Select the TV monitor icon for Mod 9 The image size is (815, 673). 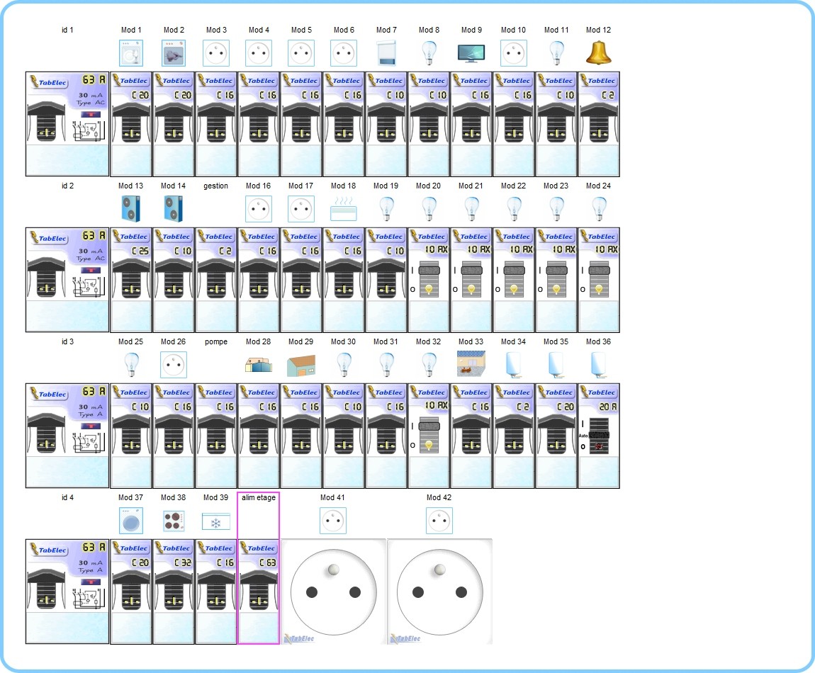[x=471, y=53]
